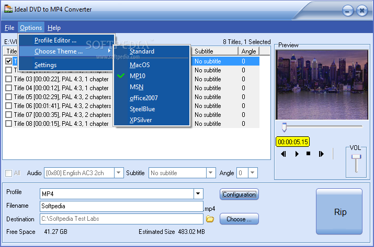Select Profile Editor from Options menu
Viewport: 374px width, 247px height.
66,40
